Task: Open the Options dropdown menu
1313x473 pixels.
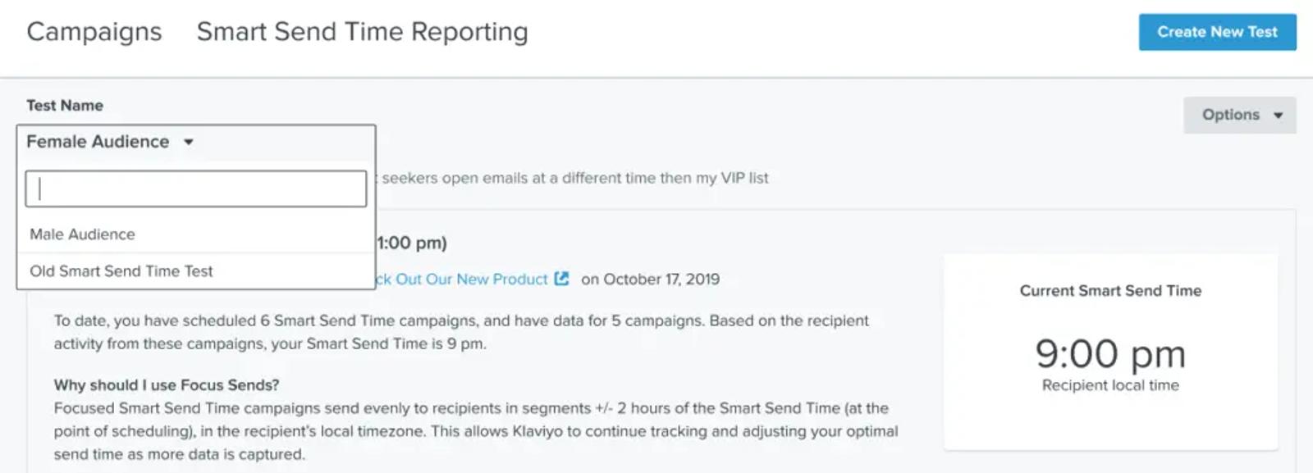Action: 1239,115
